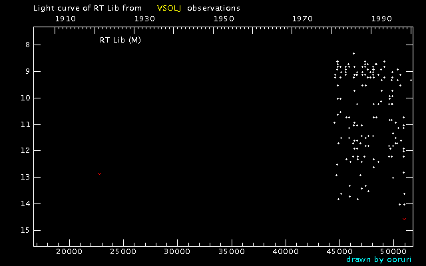Click the 35000 Julian date axis label
Screen dimensions: 426x266
point(231,253)
